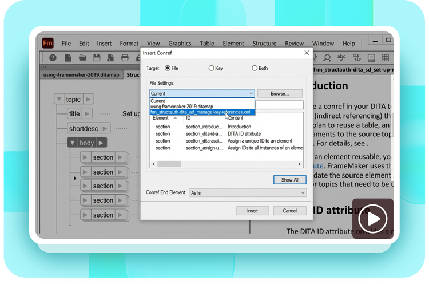429x284 pixels.
Task: Select the body element bubble
Action: click(x=87, y=143)
